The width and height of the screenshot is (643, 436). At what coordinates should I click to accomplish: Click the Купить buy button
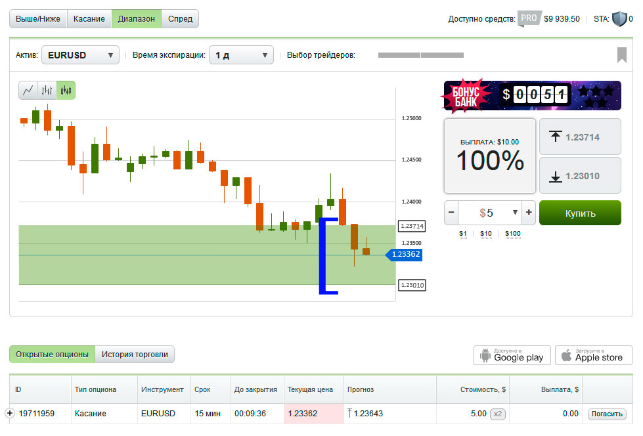(x=580, y=213)
